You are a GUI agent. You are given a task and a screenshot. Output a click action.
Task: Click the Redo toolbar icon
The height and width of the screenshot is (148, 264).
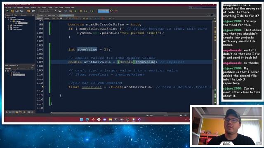(33, 11)
